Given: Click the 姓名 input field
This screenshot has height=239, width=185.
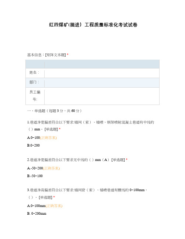Looking at the screenshot, I should tap(102, 73).
